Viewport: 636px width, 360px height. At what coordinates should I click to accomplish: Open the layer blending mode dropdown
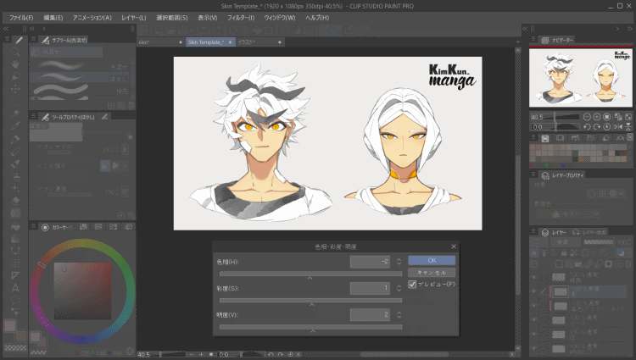[x=566, y=242]
